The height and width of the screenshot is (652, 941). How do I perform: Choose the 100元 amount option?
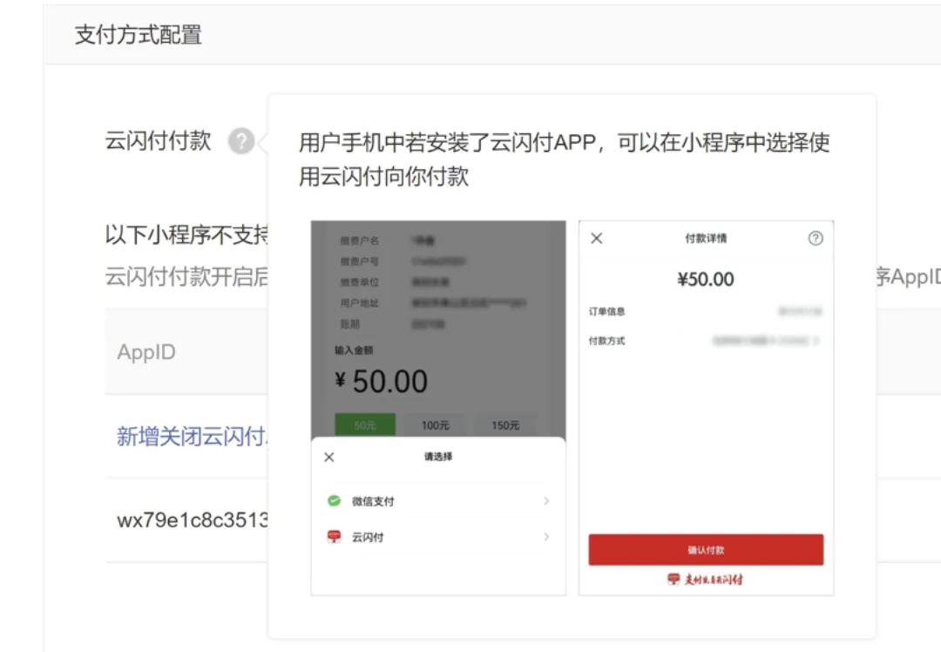[437, 425]
